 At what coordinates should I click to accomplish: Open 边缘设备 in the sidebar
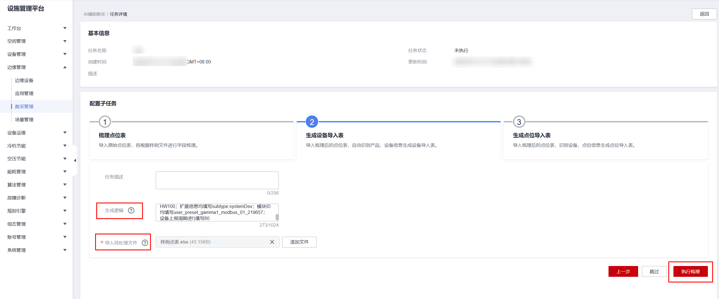click(x=24, y=81)
